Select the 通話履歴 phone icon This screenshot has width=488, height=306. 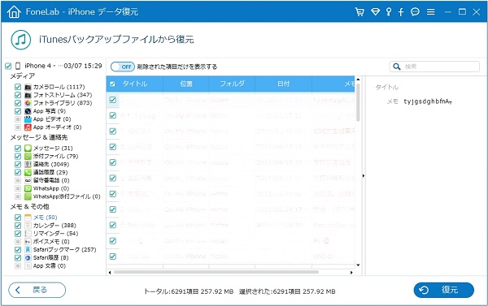[x=28, y=172]
